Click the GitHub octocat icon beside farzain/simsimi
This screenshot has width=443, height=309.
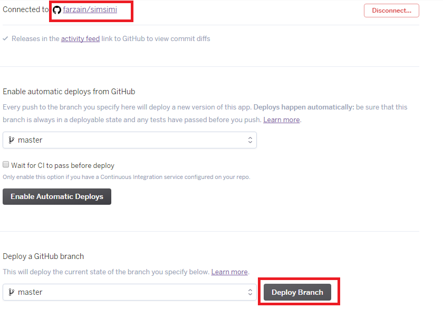coord(57,10)
